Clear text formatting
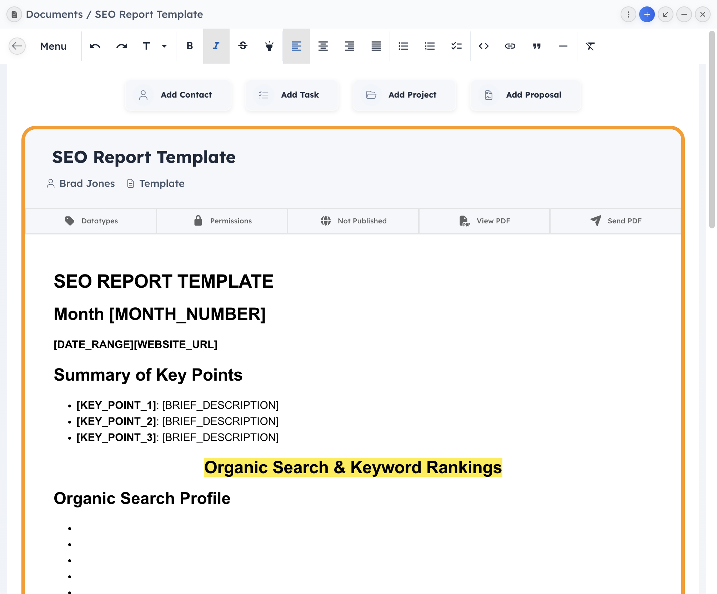 (x=590, y=46)
